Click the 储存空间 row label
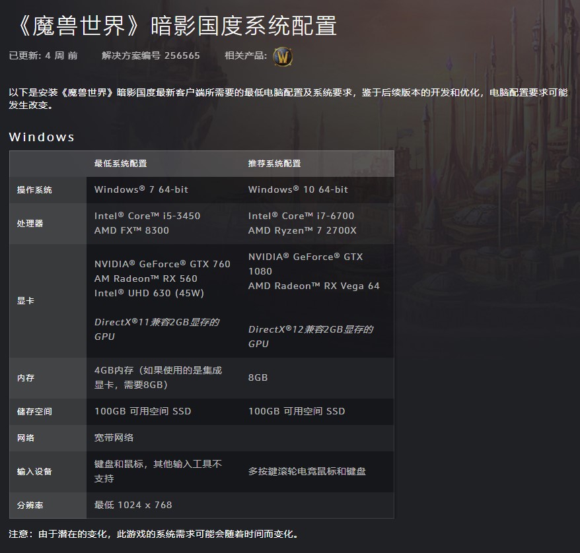The image size is (580, 553). pyautogui.click(x=34, y=412)
